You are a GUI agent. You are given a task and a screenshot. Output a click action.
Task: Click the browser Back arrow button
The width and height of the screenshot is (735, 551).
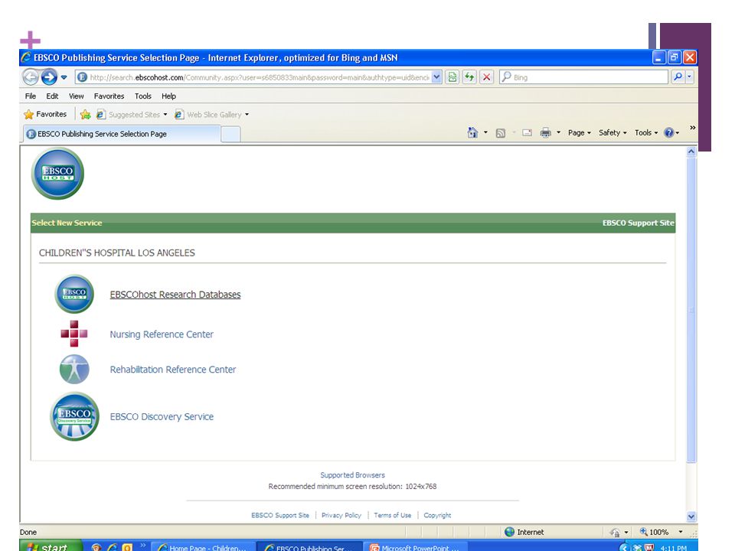click(31, 77)
